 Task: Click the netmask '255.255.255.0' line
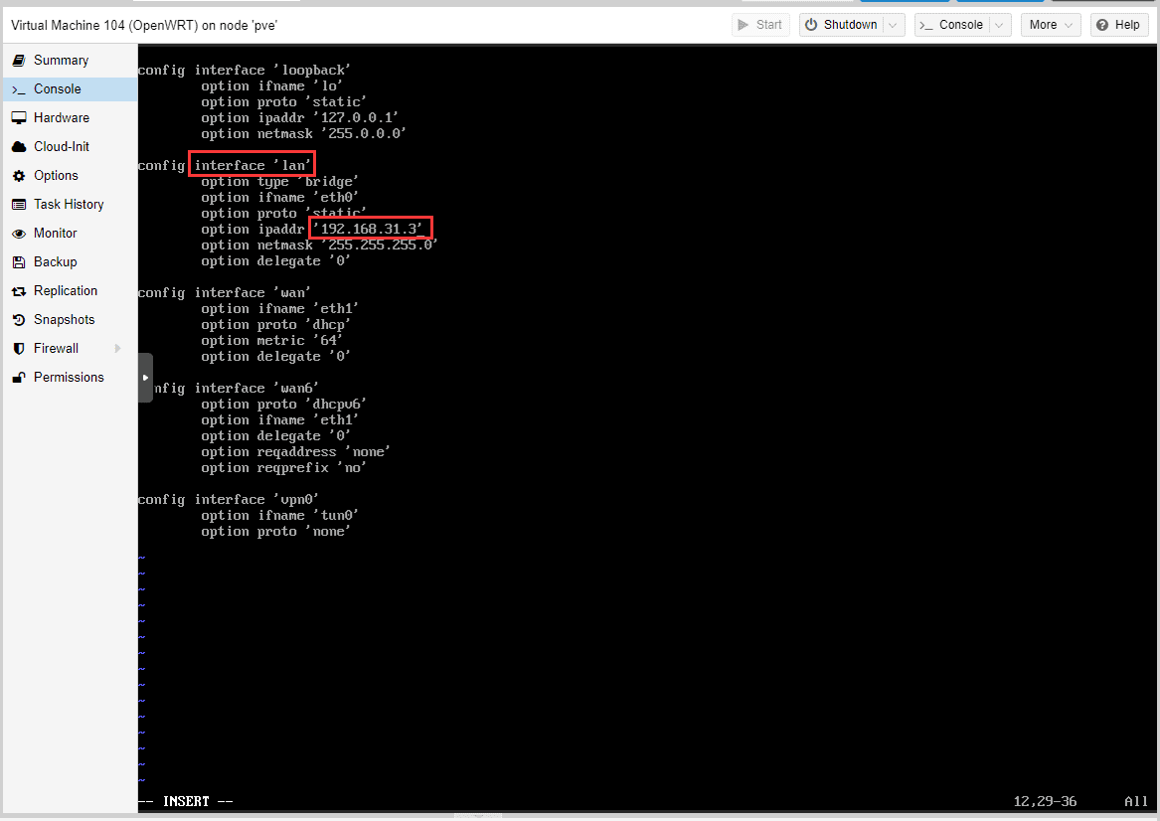click(319, 246)
